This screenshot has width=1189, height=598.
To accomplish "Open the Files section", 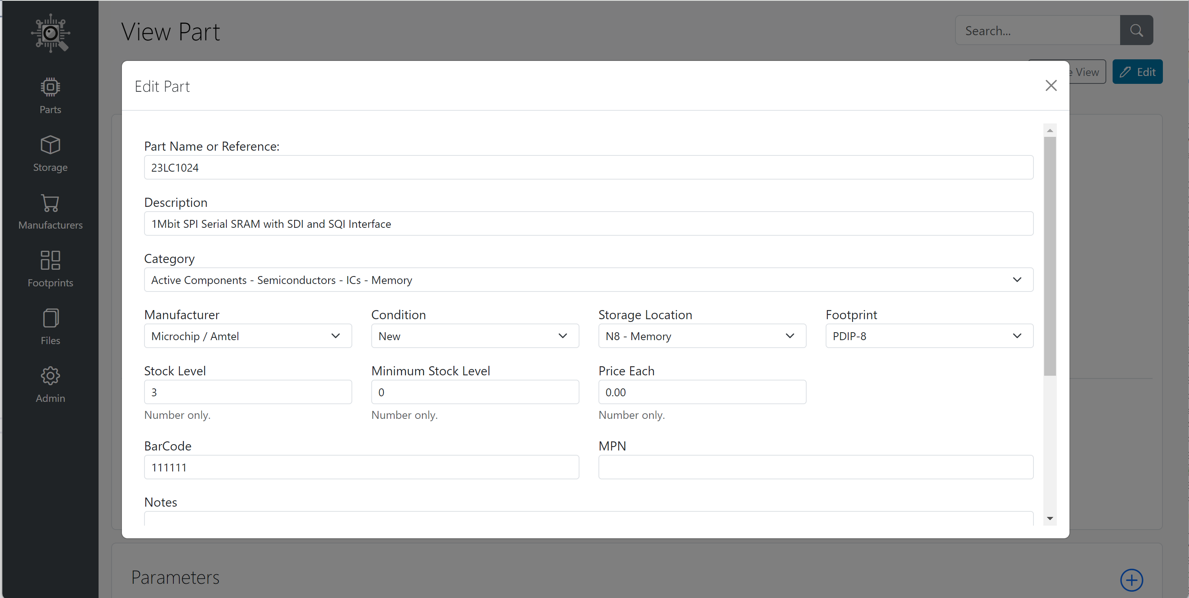I will coord(50,326).
